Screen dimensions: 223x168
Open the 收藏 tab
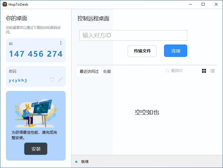[107, 71]
